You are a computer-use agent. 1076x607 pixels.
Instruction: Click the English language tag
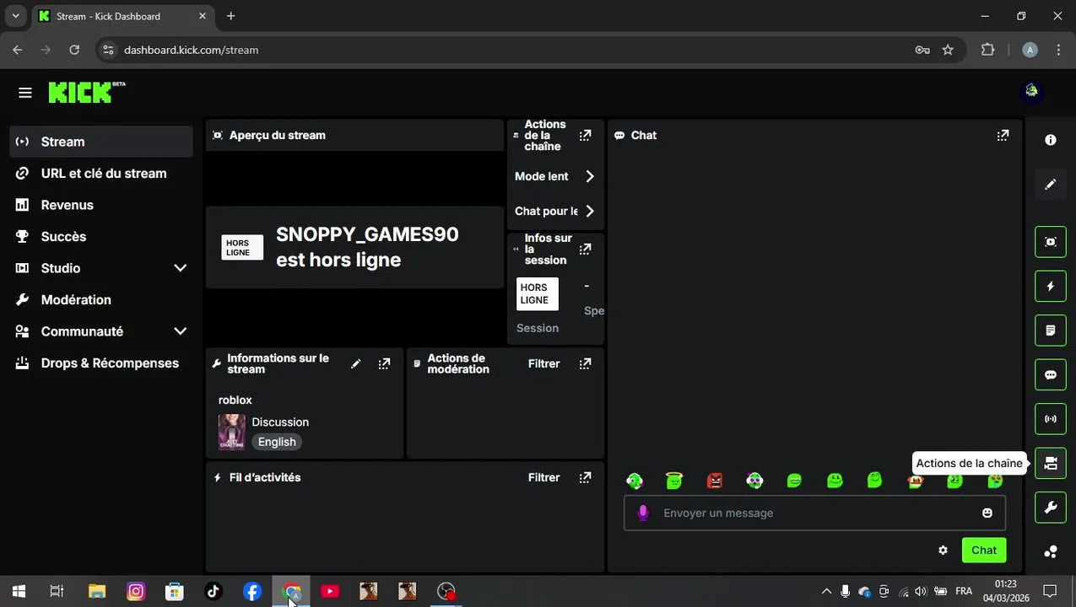277,442
